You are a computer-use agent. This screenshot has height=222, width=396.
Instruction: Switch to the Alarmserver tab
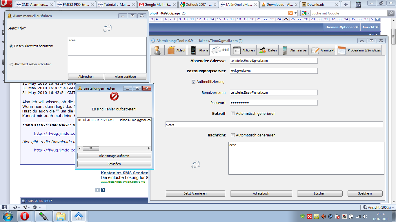(294, 50)
